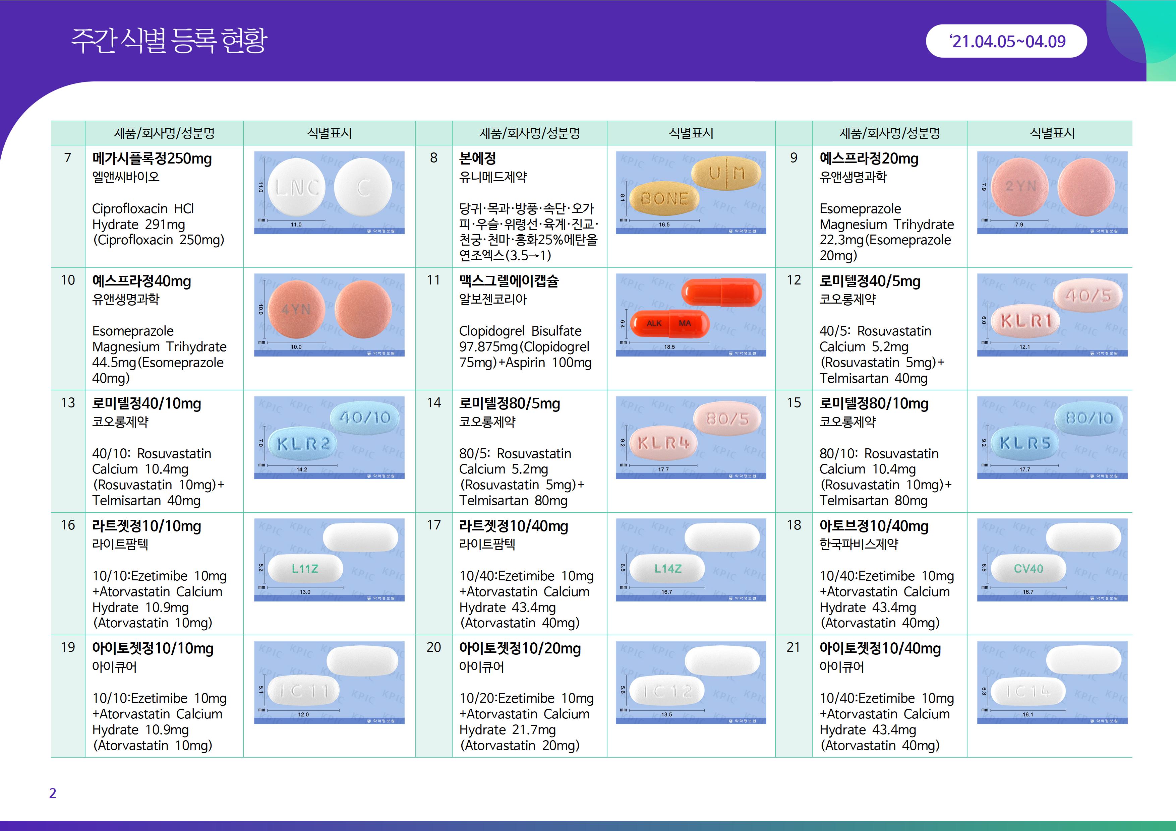1176x831 pixels.
Task: Click the yellow tablet imprinted BONE
Action: pos(663,199)
